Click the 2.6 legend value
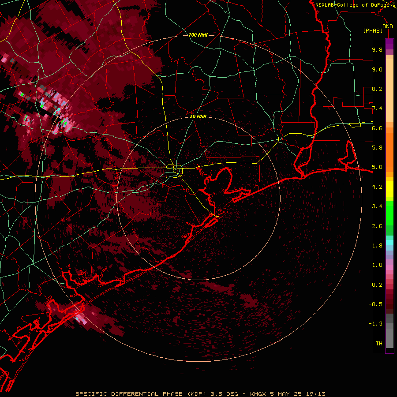The image size is (397, 397). coord(377,226)
